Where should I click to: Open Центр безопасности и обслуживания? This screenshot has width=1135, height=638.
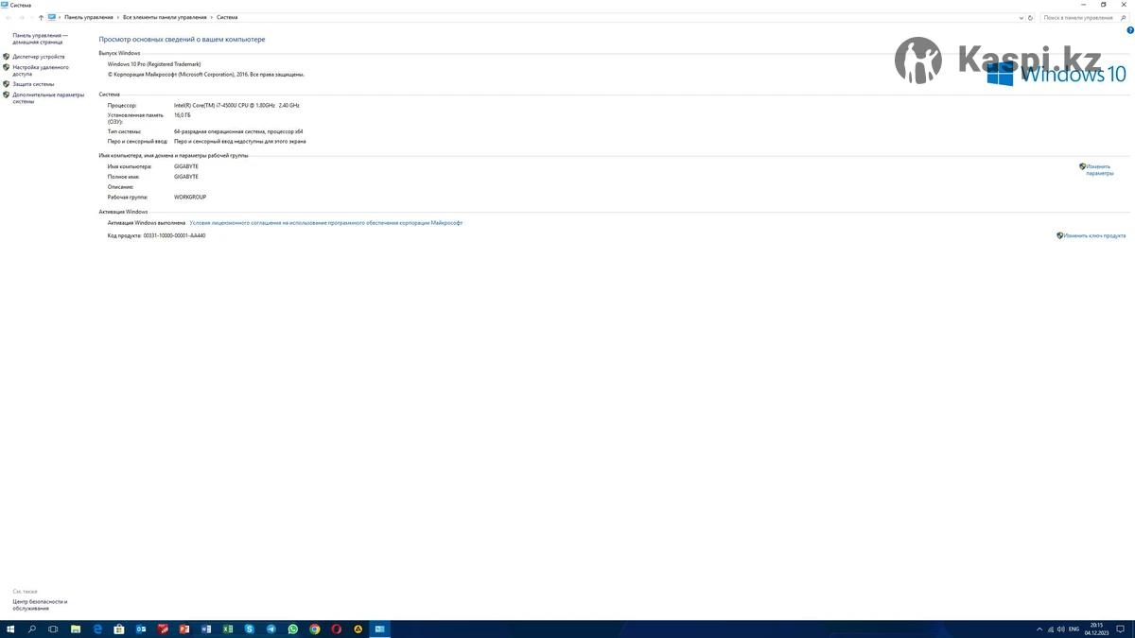[x=40, y=605]
